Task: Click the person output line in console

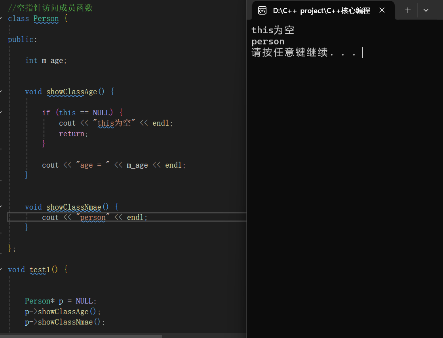Action: tap(268, 42)
